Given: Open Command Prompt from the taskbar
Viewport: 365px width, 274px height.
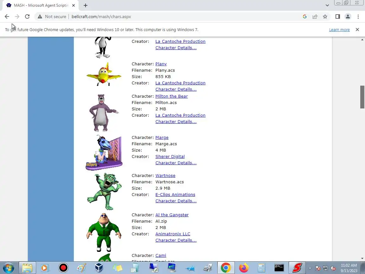Looking at the screenshot, I should tap(279, 268).
